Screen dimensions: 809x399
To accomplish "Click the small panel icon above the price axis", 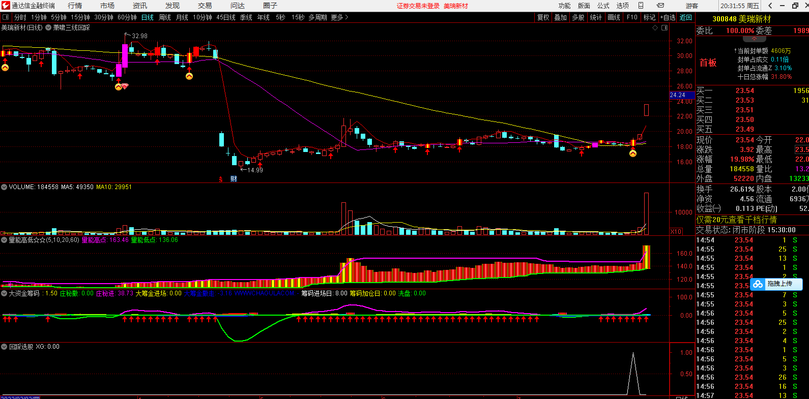I will pyautogui.click(x=664, y=28).
